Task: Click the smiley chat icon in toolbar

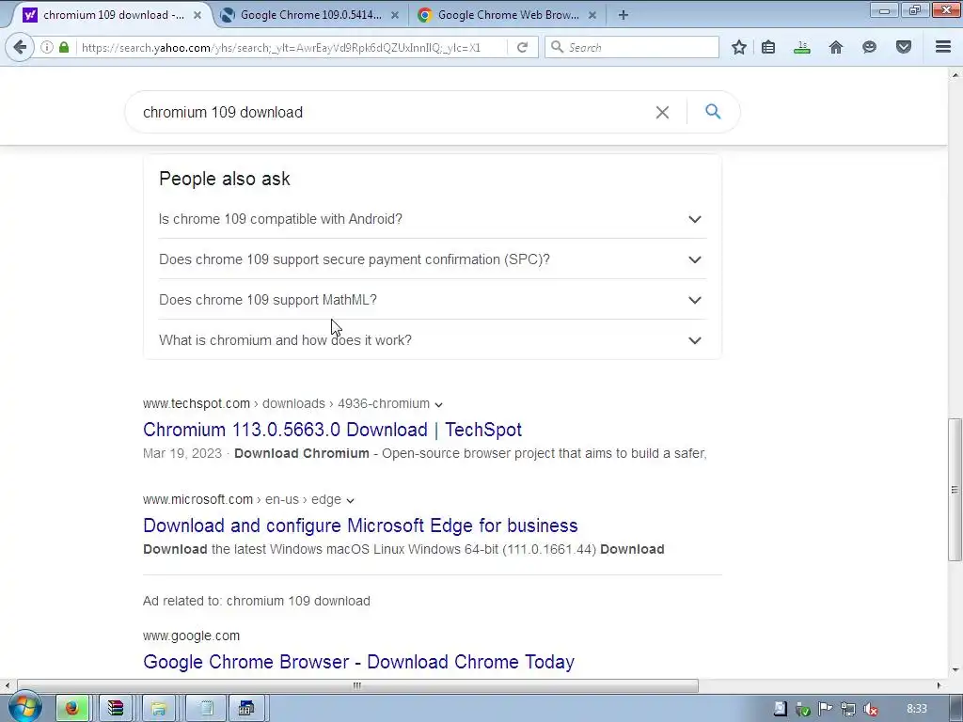Action: 869,47
